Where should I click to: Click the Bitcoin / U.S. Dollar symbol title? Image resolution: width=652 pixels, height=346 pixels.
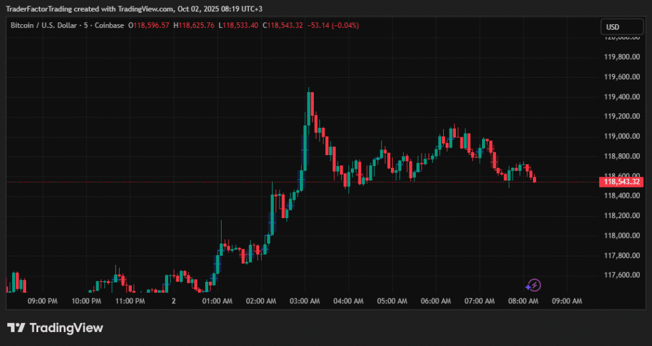coord(46,25)
